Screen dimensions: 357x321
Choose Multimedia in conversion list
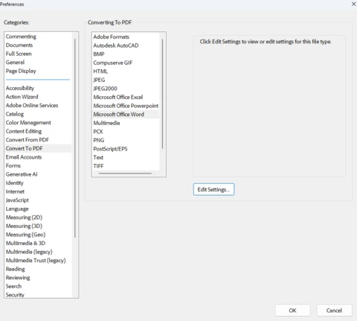(106, 123)
